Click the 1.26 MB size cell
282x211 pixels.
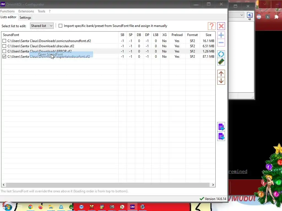pos(208,51)
